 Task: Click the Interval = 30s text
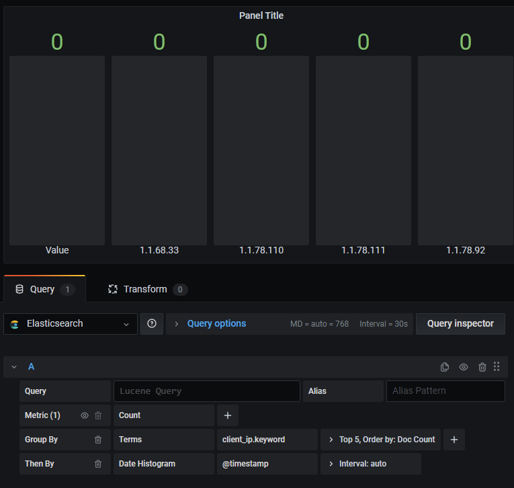[x=384, y=324]
